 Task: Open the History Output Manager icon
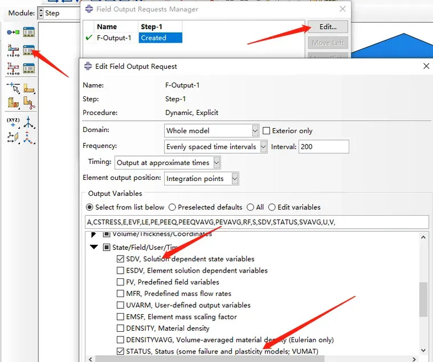click(x=28, y=69)
